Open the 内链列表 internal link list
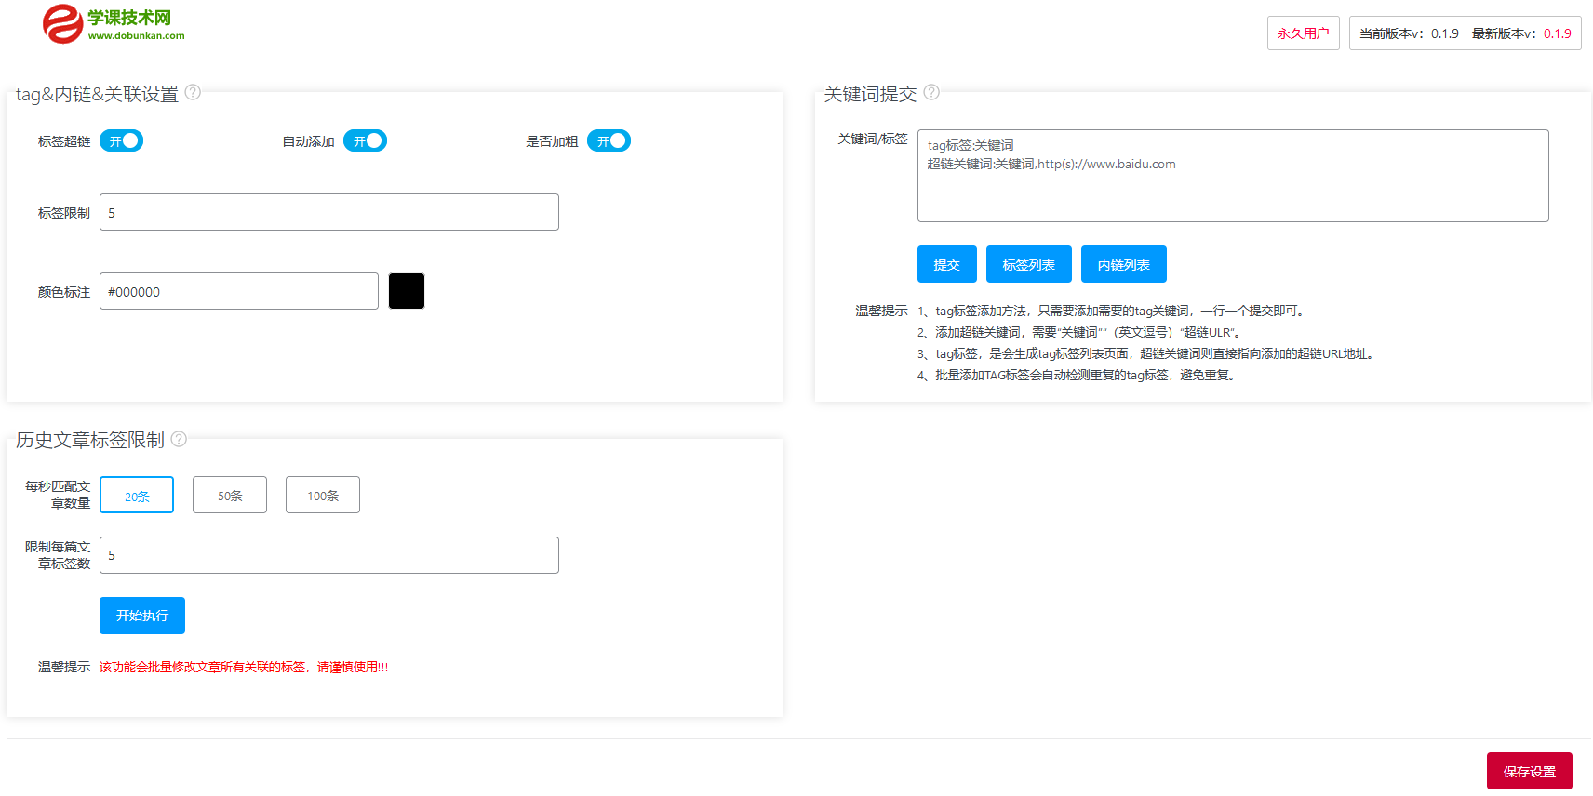Viewport: 1593px width, 796px height. tap(1123, 265)
